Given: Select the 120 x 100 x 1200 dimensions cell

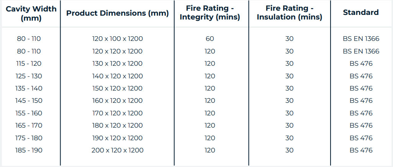Looking at the screenshot, I should click(x=117, y=39).
